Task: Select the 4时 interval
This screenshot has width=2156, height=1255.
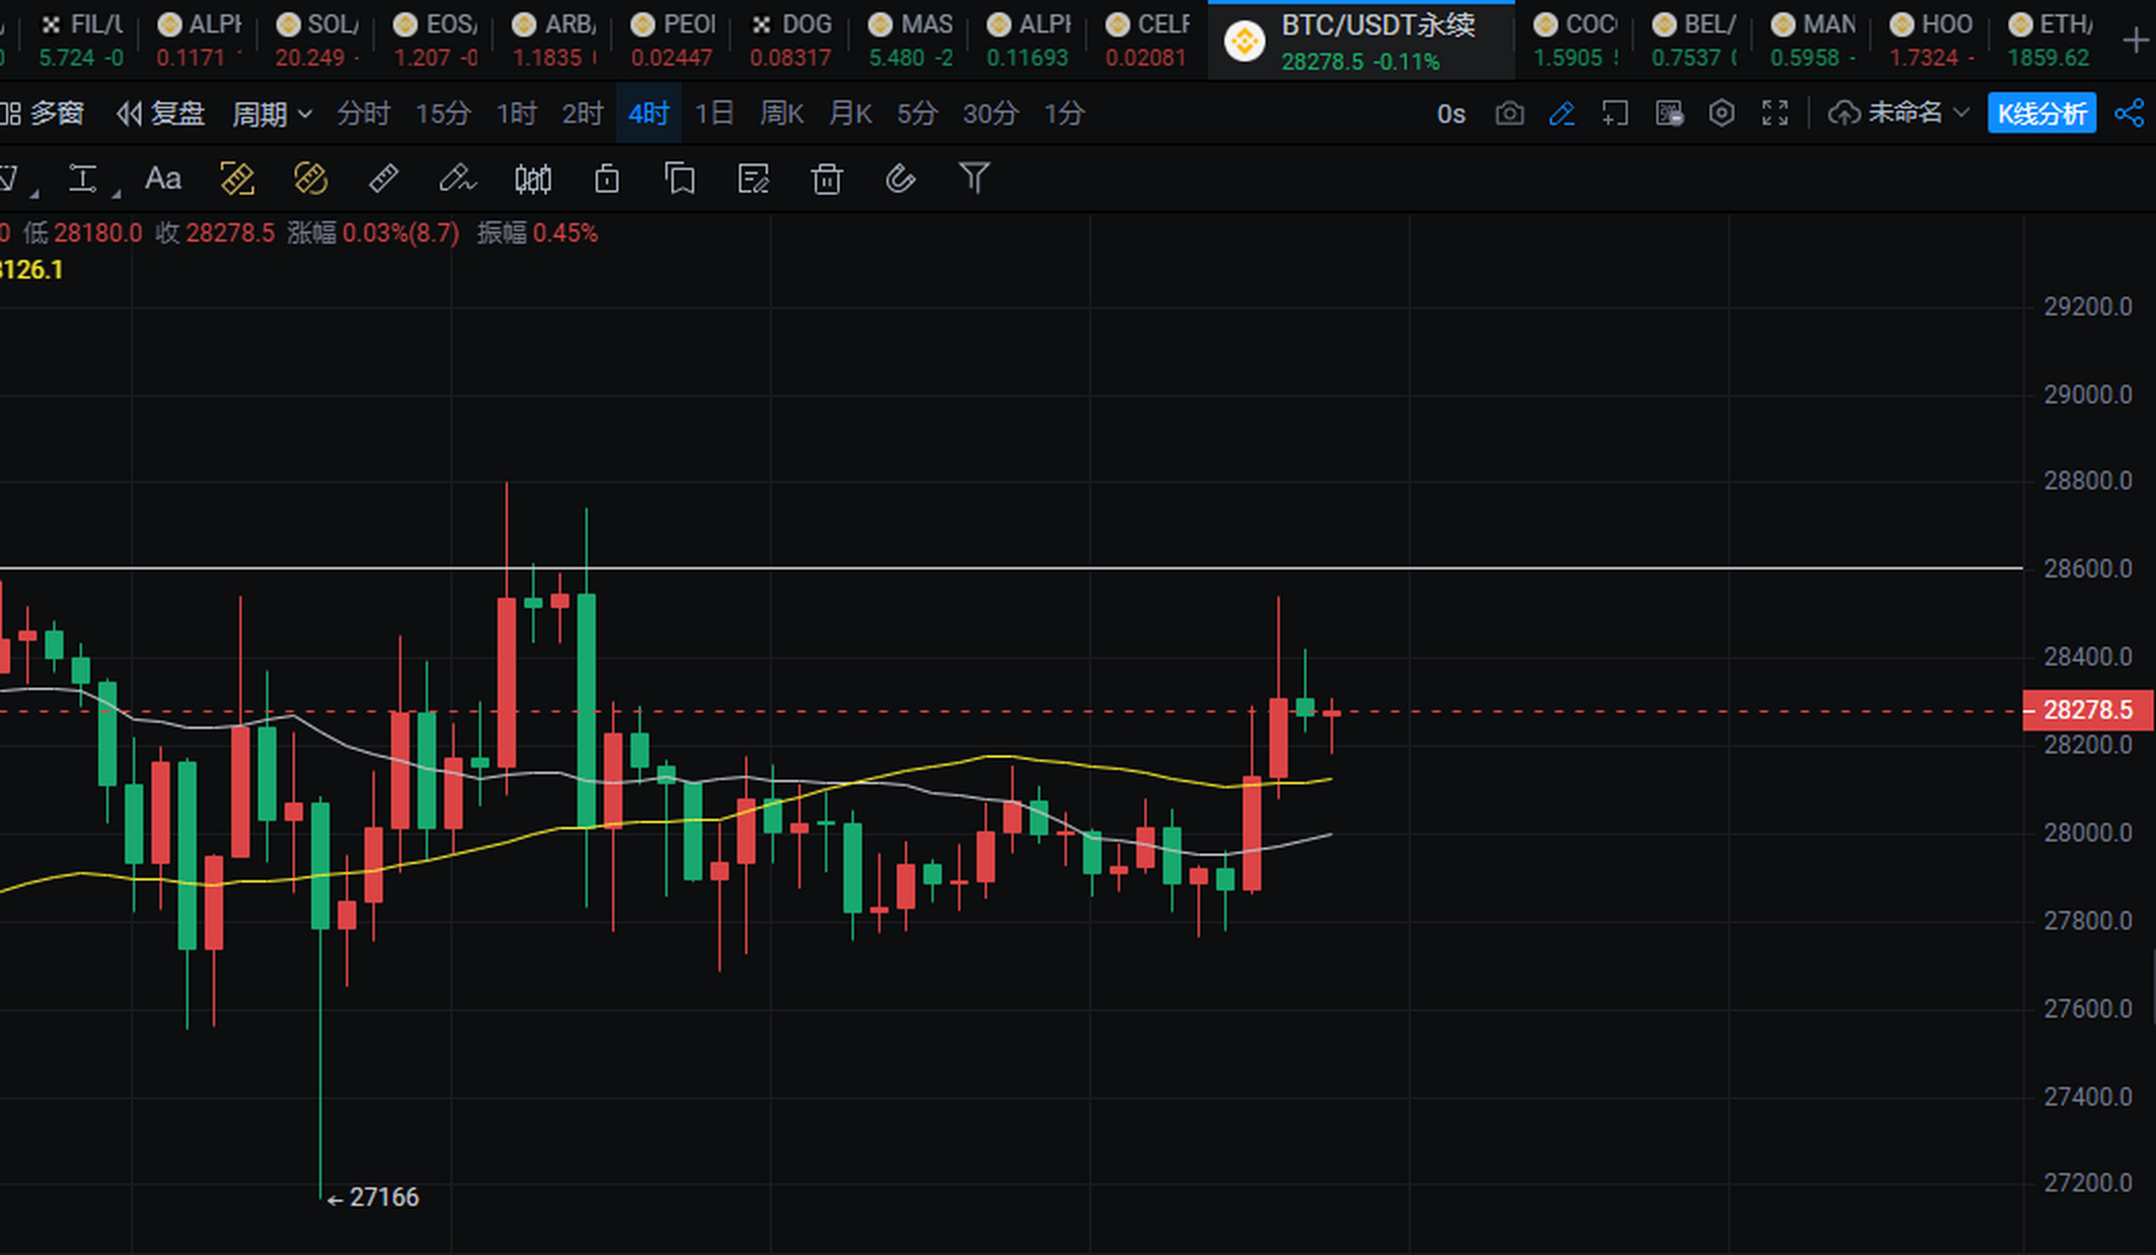Action: click(649, 114)
